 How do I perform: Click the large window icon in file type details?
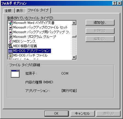click(x=15, y=74)
